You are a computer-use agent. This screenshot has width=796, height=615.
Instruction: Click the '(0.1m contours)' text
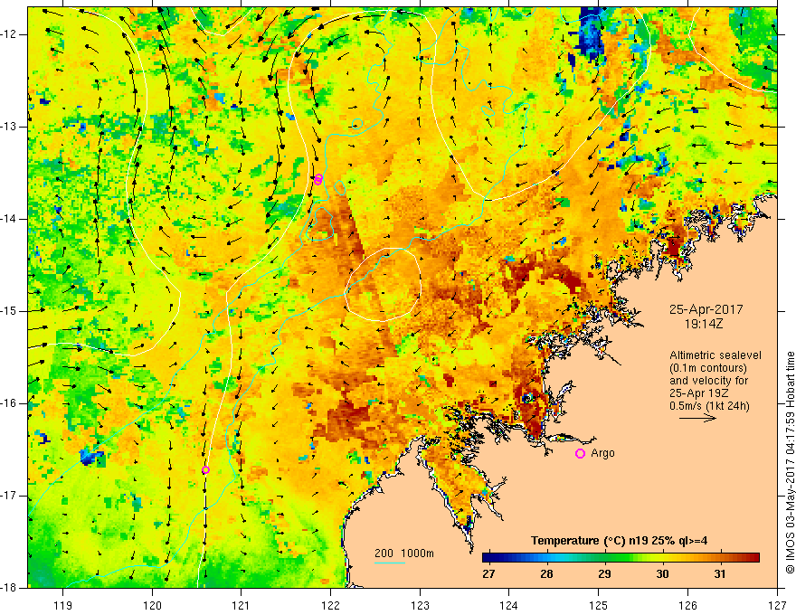(708, 368)
